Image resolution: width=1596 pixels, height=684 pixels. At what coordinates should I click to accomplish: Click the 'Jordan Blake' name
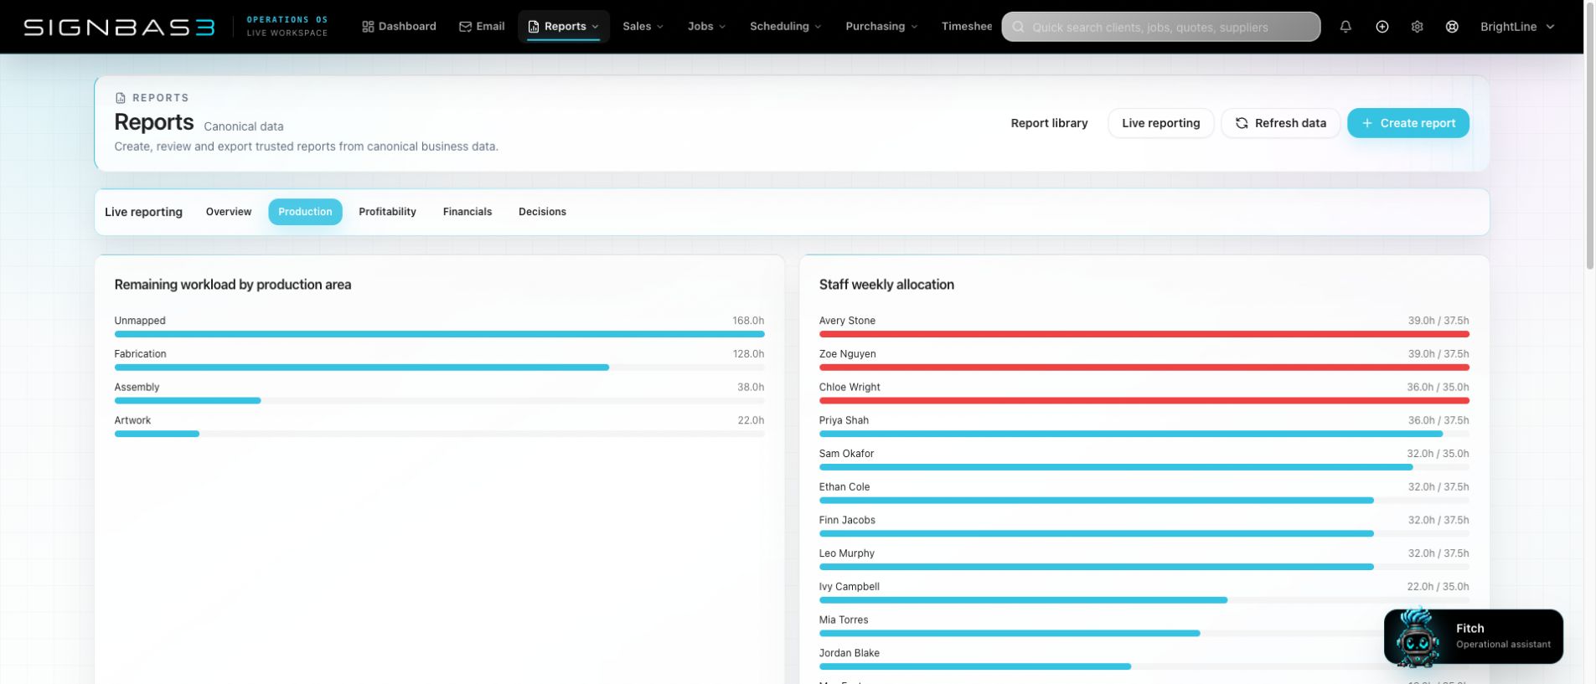pos(850,653)
